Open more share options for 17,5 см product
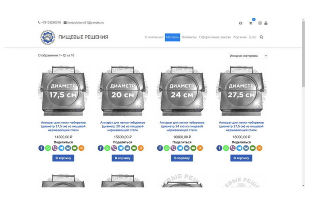The height and width of the screenshot is (206, 309). click(x=81, y=148)
